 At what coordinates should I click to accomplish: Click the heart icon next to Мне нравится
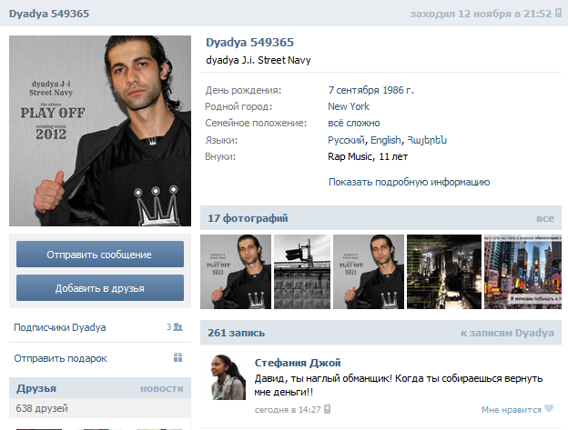tap(549, 408)
